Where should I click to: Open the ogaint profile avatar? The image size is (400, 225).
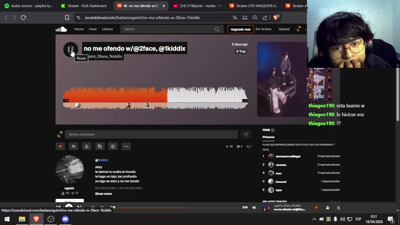pos(70,170)
